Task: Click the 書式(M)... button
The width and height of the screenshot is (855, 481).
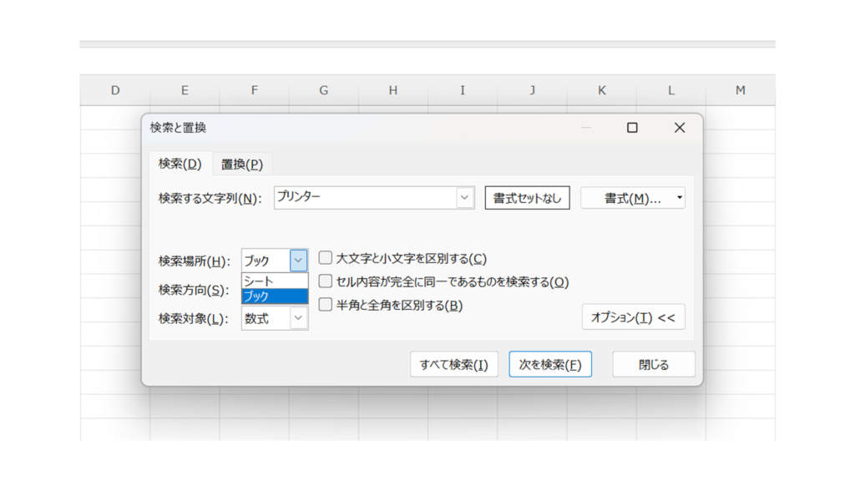Action: 626,198
